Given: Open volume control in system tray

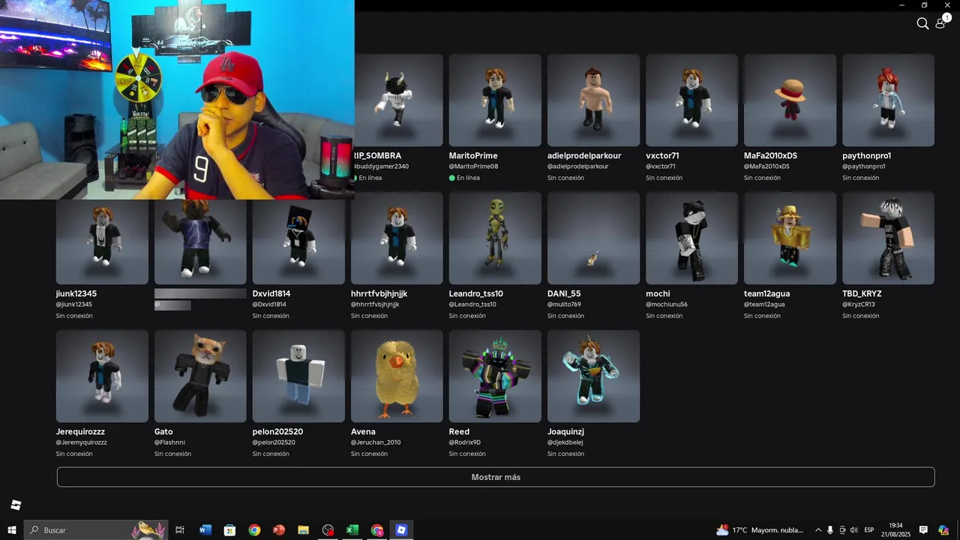Looking at the screenshot, I should (x=853, y=530).
